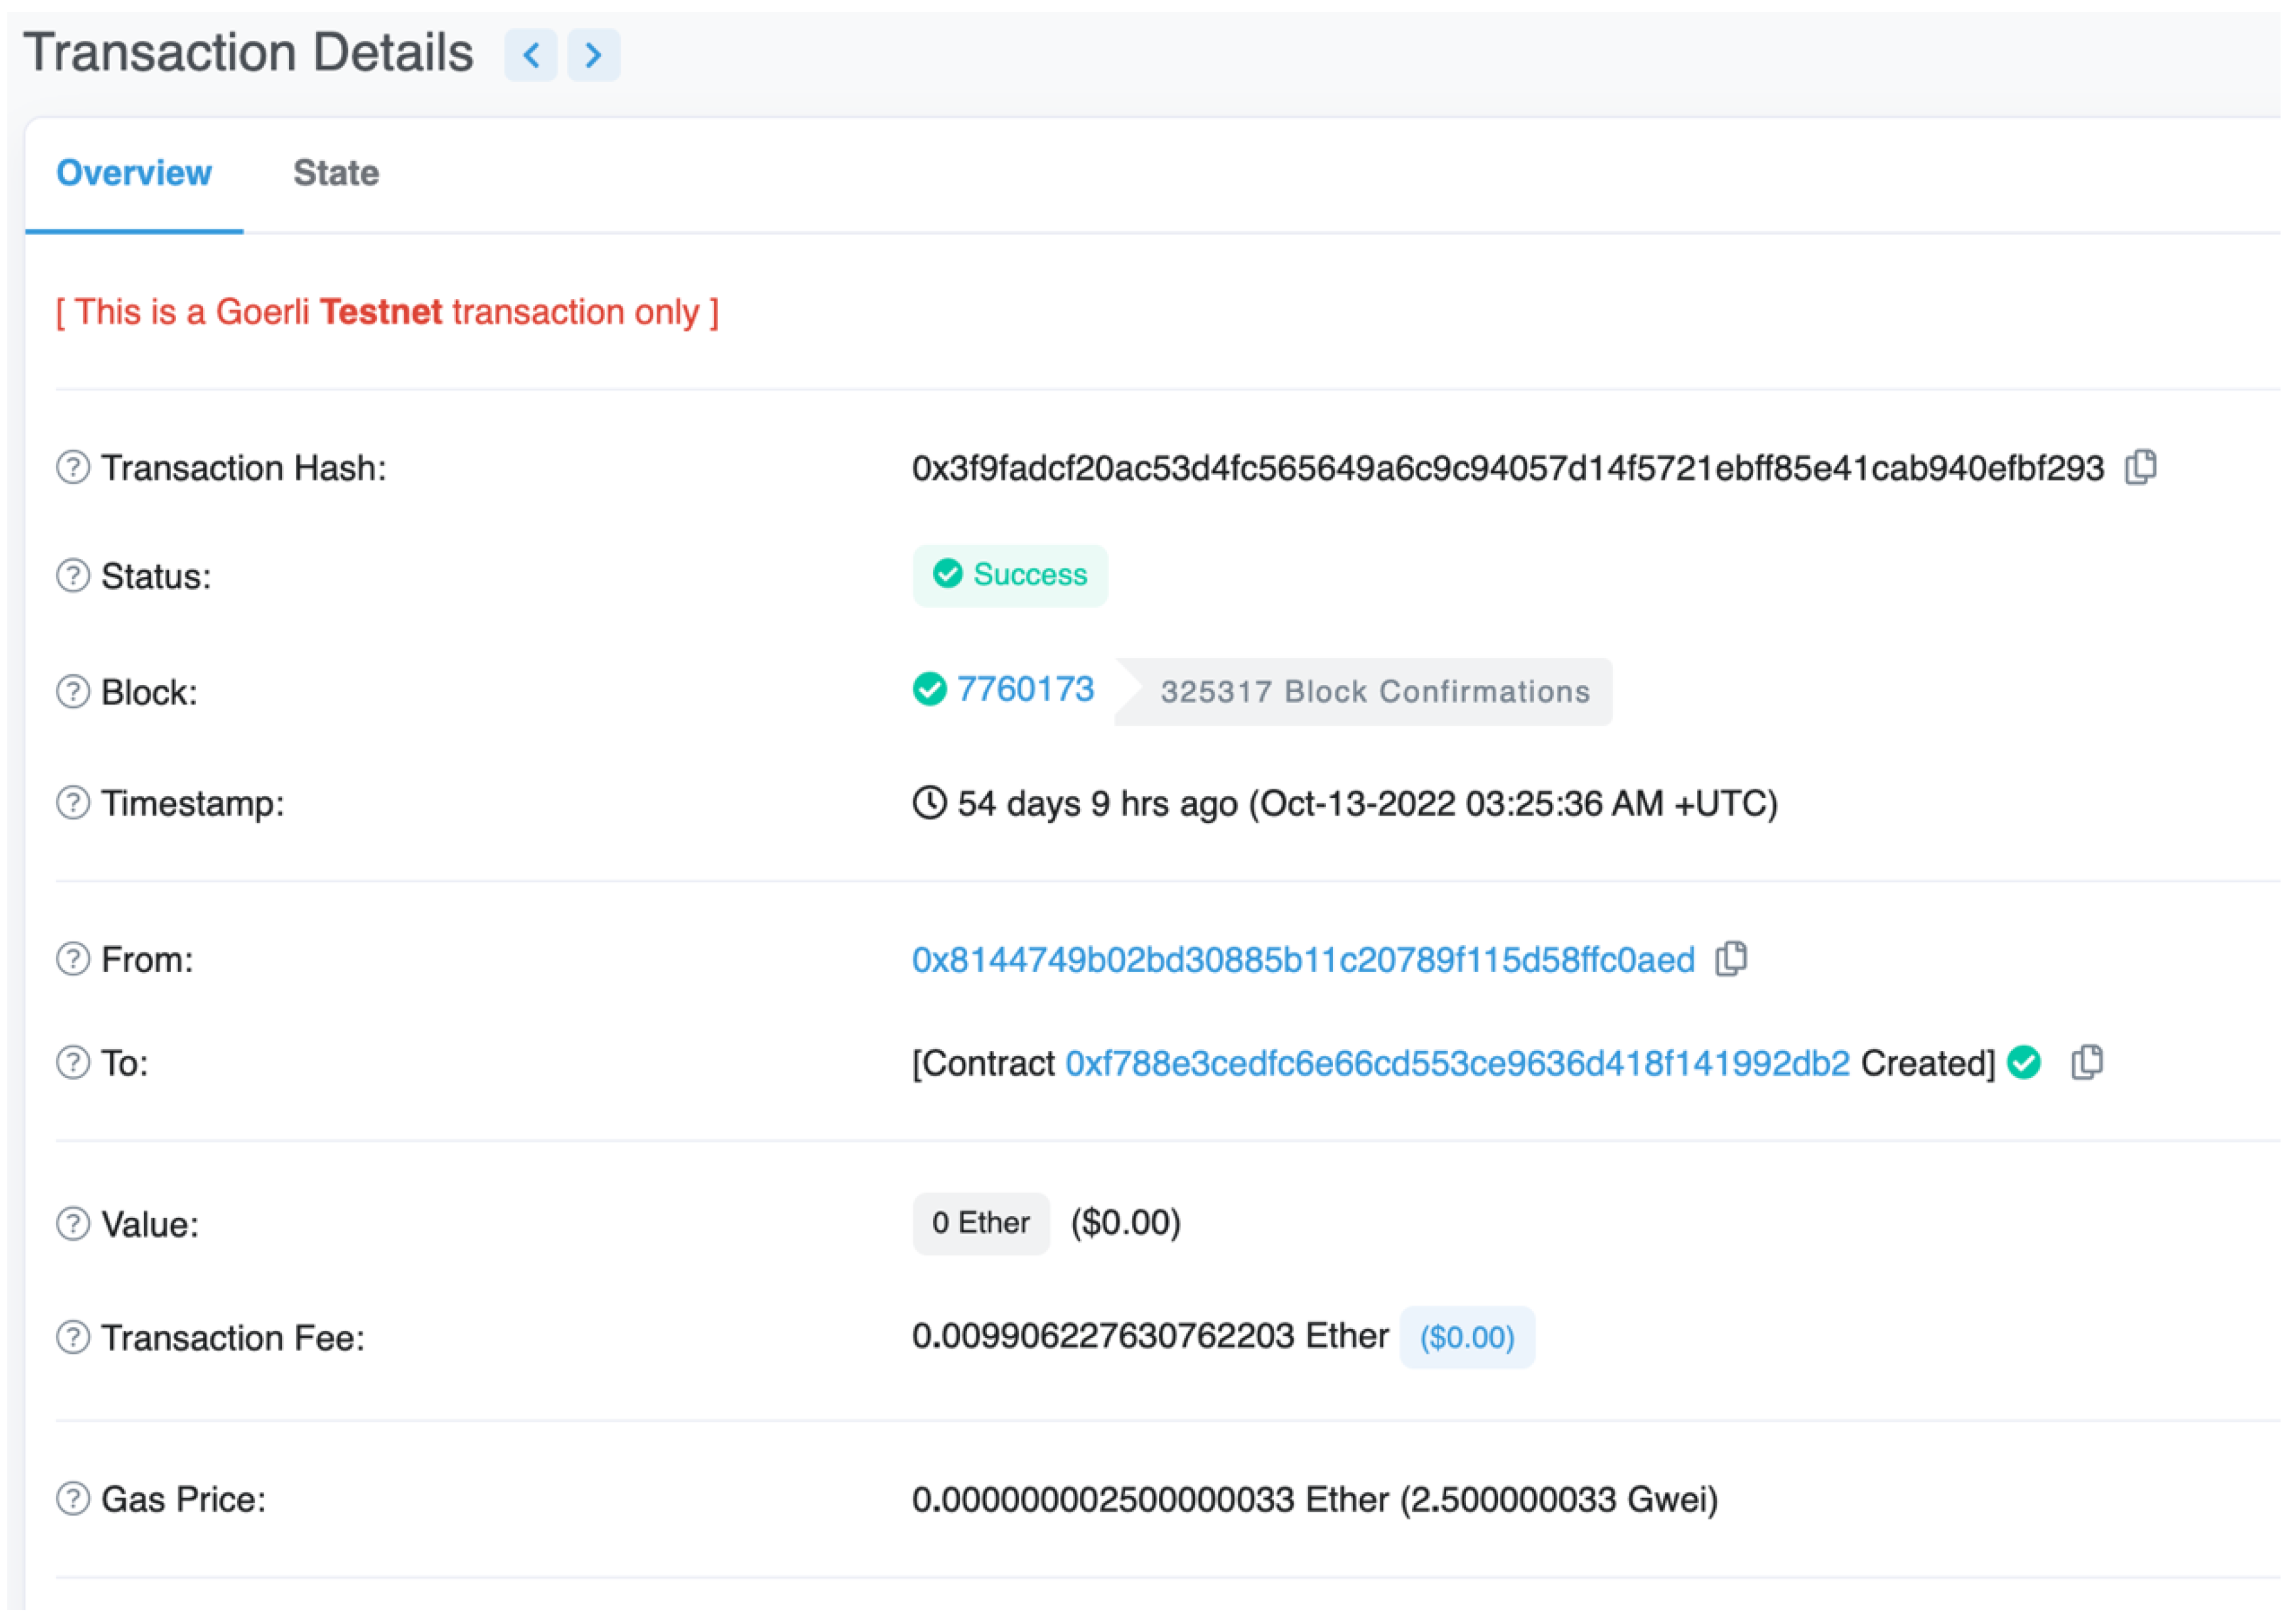
Task: Click the help icon beside the To field
Action: point(71,1063)
